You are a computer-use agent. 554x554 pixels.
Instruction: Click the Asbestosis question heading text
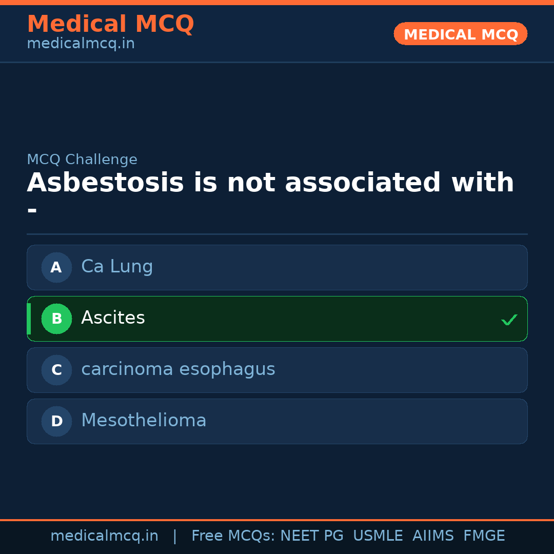(x=270, y=183)
